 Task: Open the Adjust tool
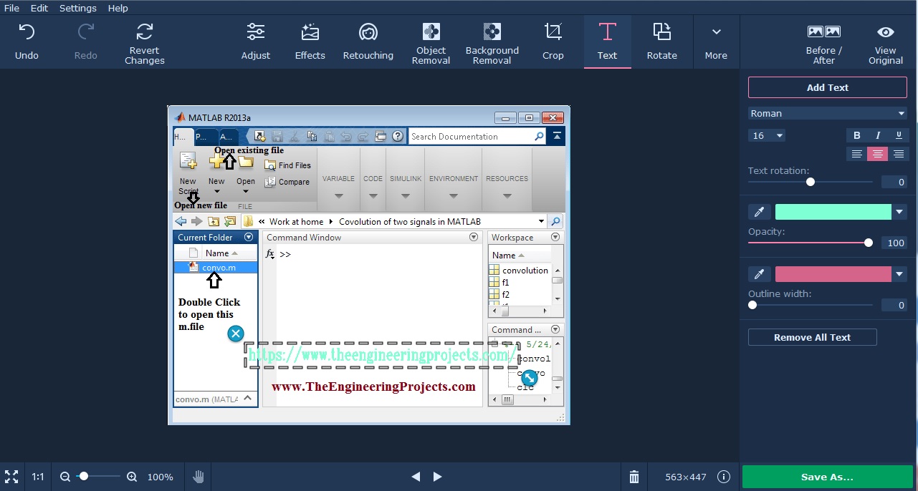256,42
